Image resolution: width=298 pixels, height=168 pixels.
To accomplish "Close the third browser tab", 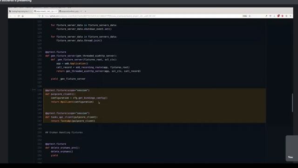I will click(81, 11).
